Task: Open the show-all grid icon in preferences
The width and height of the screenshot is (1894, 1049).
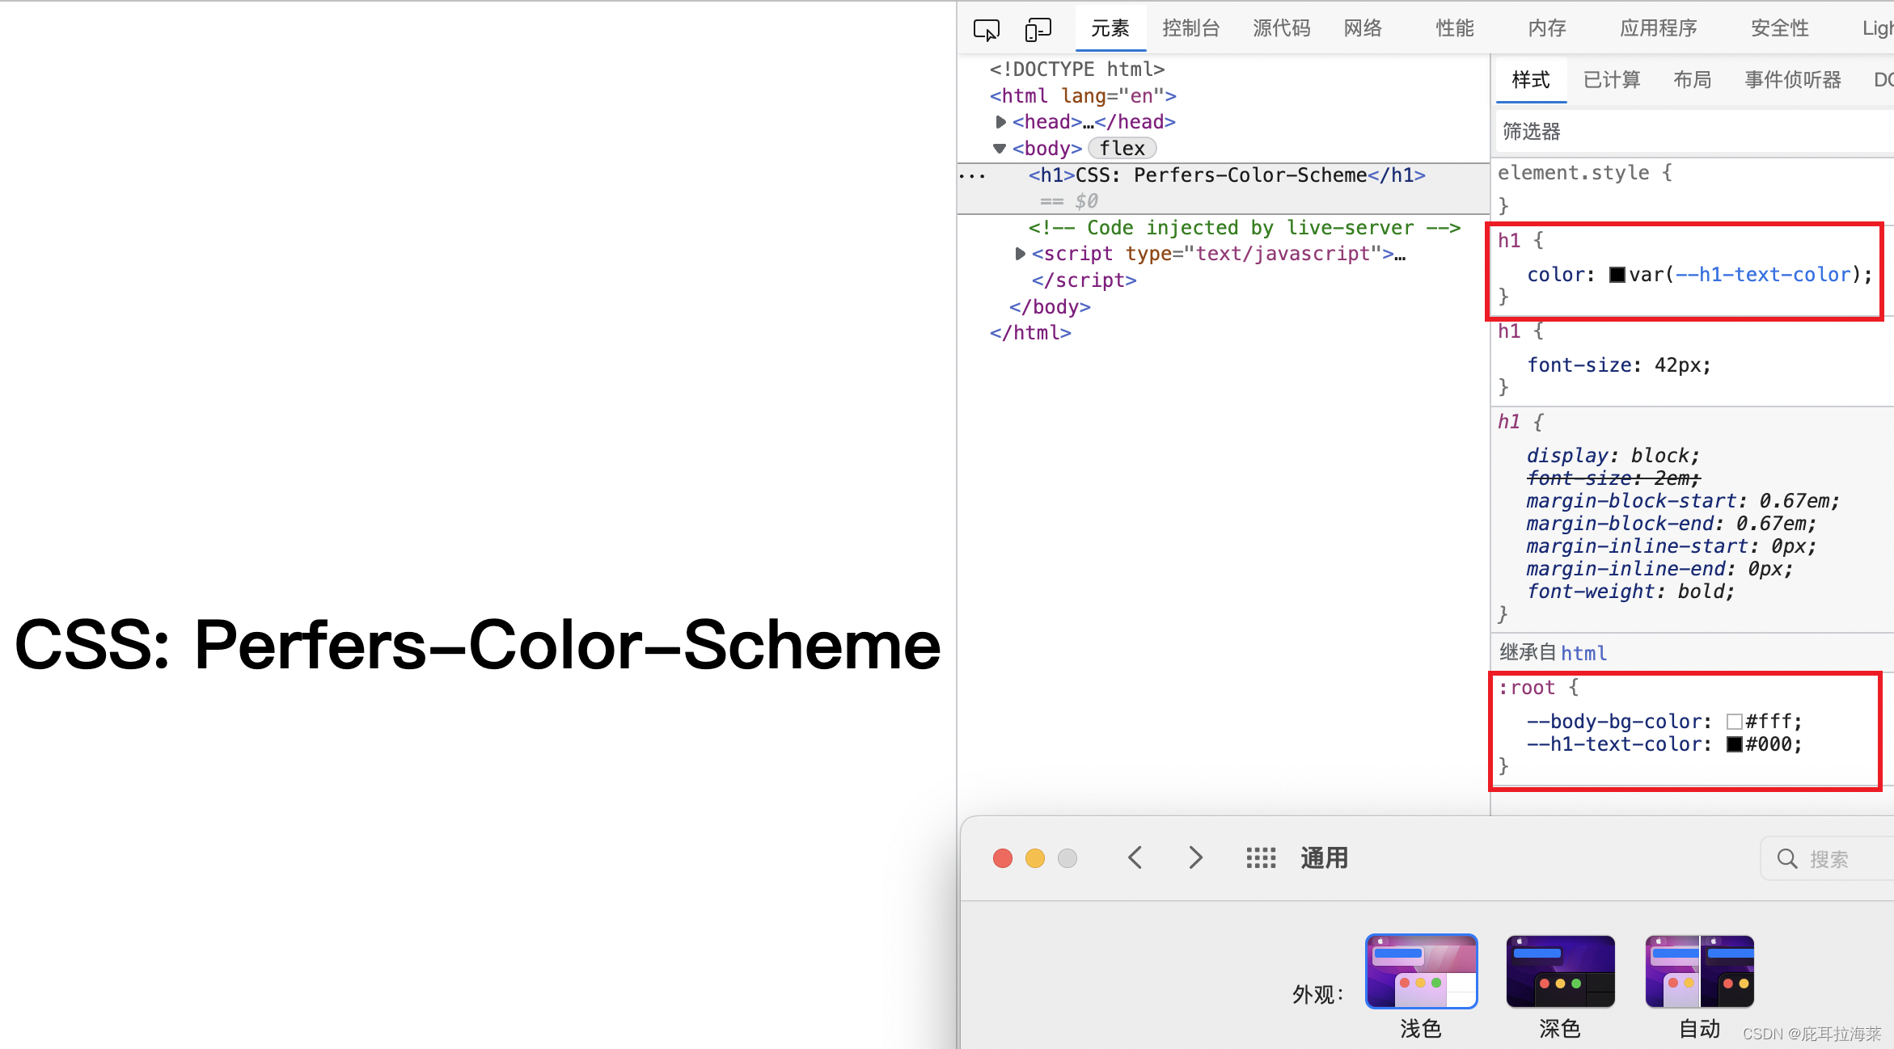Action: coord(1260,857)
